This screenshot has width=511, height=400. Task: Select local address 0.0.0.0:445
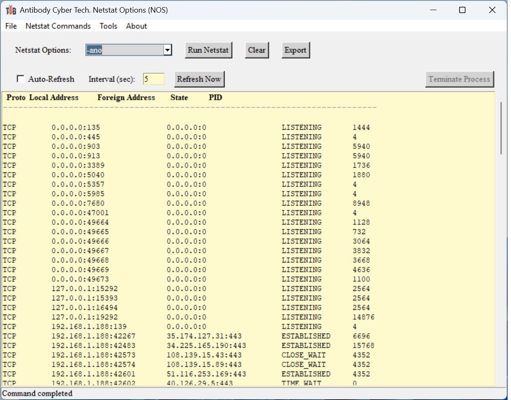[x=76, y=137]
